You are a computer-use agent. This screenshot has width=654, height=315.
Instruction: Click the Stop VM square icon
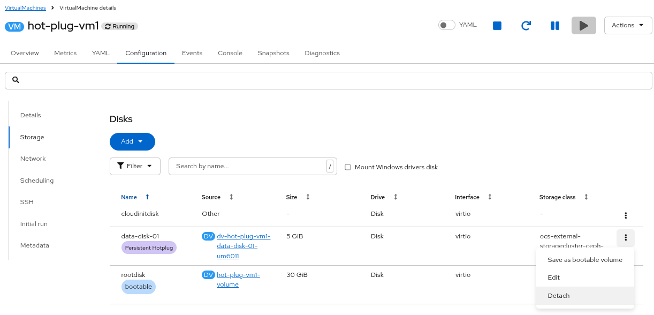click(497, 26)
